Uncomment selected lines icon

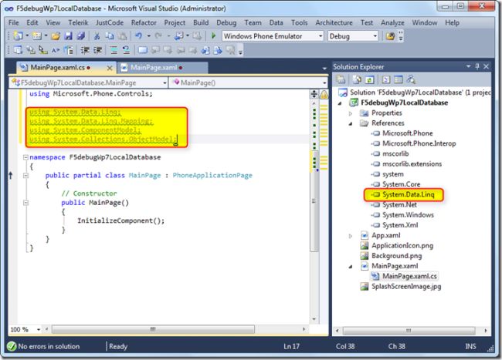126,50
